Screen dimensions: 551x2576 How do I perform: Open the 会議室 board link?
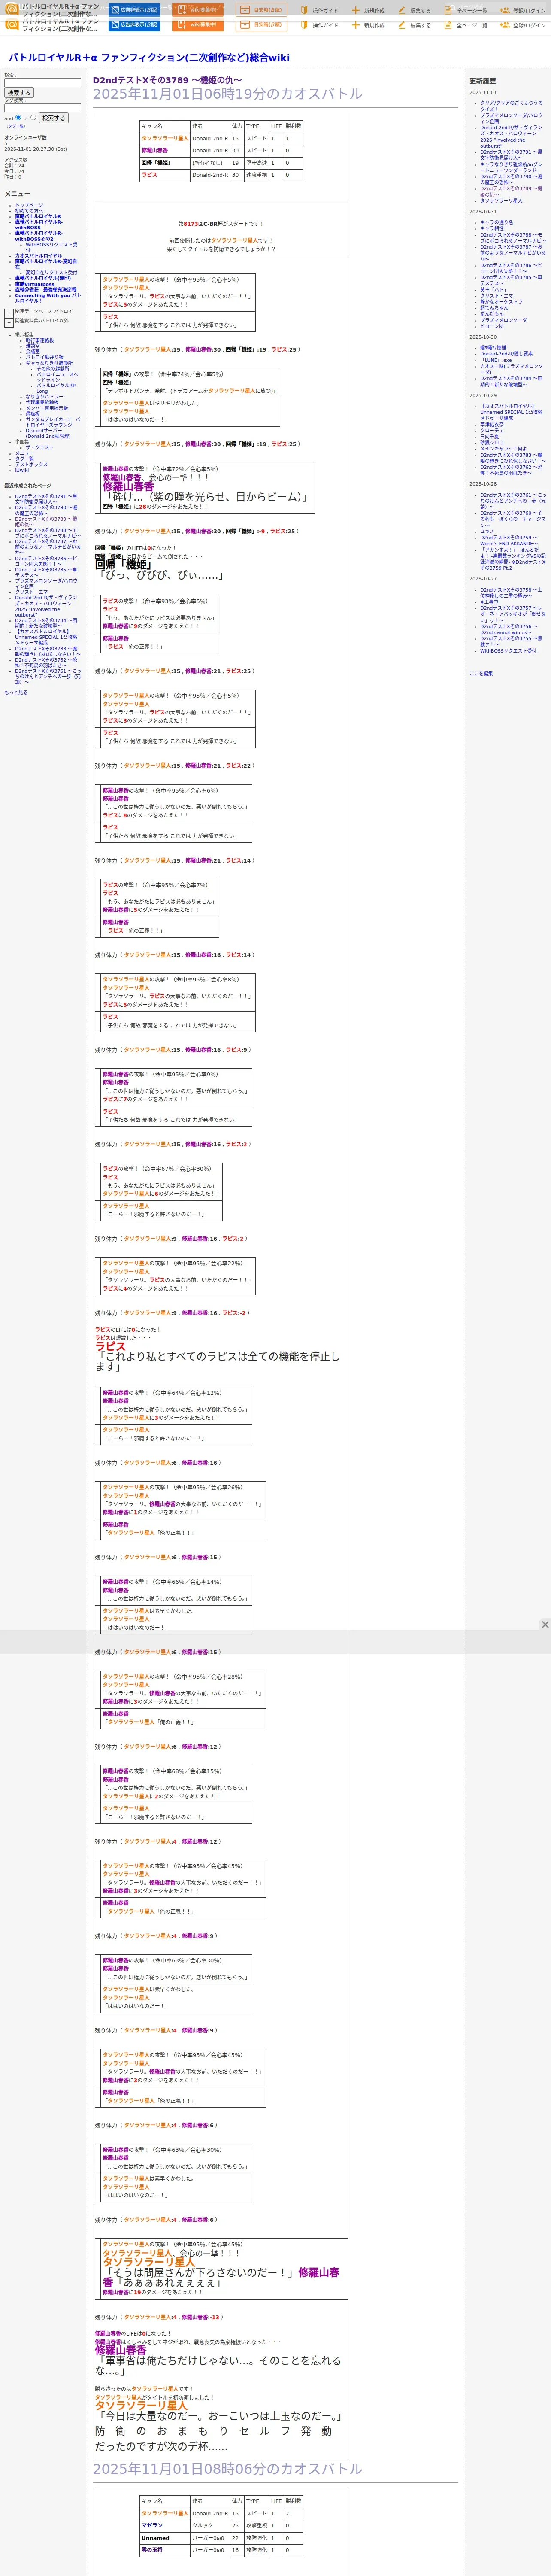point(33,351)
